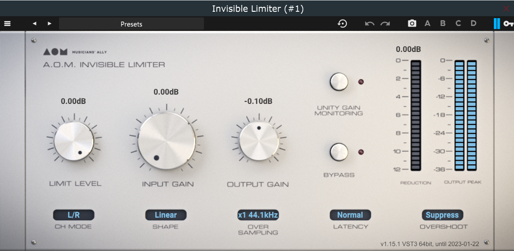Click the A.O.M. INVISIBLE LIMITER title text
The image size is (514, 251).
pyautogui.click(x=104, y=65)
